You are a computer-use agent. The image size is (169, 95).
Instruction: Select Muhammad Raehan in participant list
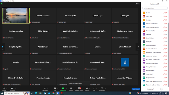pyautogui.click(x=155, y=56)
